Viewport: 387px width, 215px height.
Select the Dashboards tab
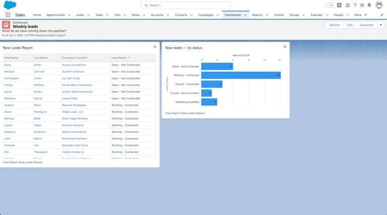(233, 15)
